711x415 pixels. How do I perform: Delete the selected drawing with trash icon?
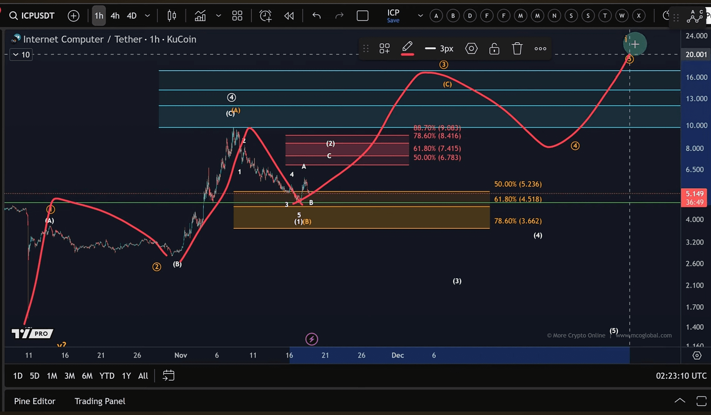point(517,48)
